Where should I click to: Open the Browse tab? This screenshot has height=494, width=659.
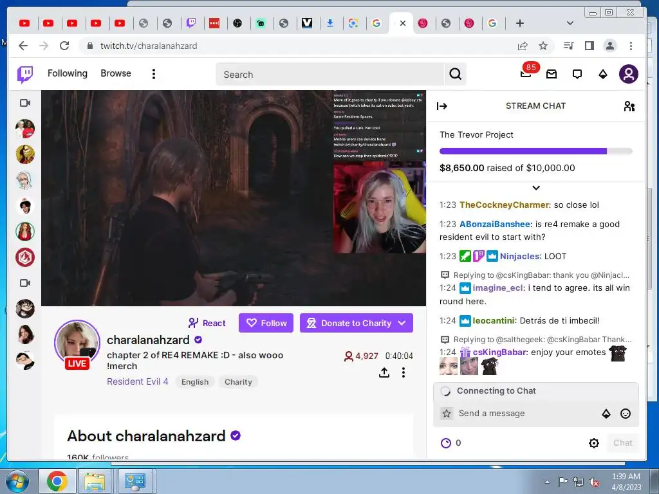116,73
